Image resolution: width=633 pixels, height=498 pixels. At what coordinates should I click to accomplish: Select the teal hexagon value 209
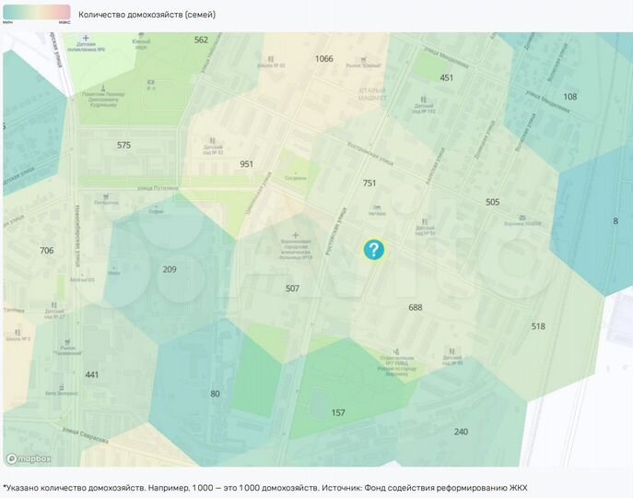170,269
